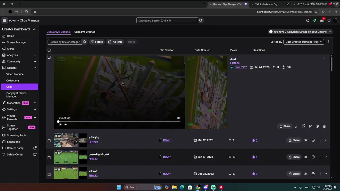Tick the select-all clips header checkbox
This screenshot has width=340, height=191.
pos(49,50)
